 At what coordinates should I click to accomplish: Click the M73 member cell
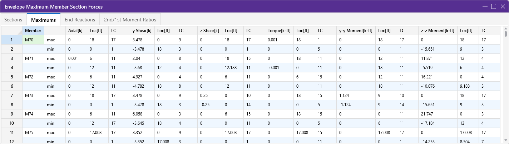point(33,96)
